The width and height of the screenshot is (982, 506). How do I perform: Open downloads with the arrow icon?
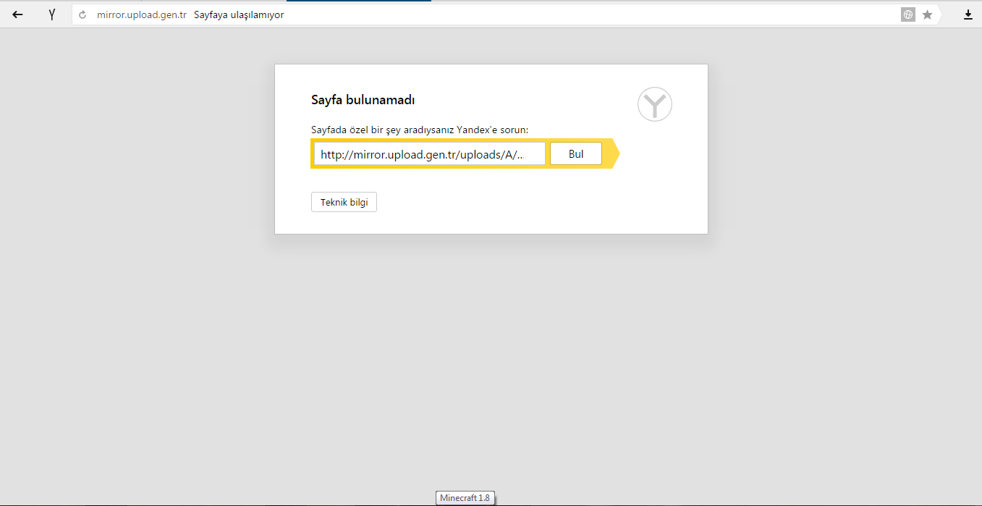click(968, 14)
